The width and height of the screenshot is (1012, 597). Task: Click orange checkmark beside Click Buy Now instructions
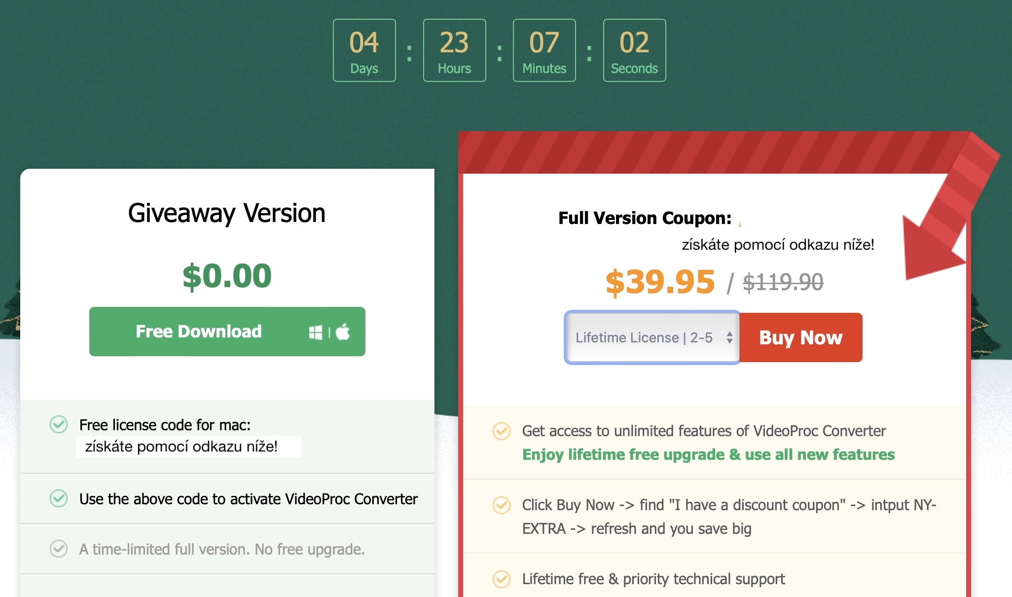coord(502,505)
